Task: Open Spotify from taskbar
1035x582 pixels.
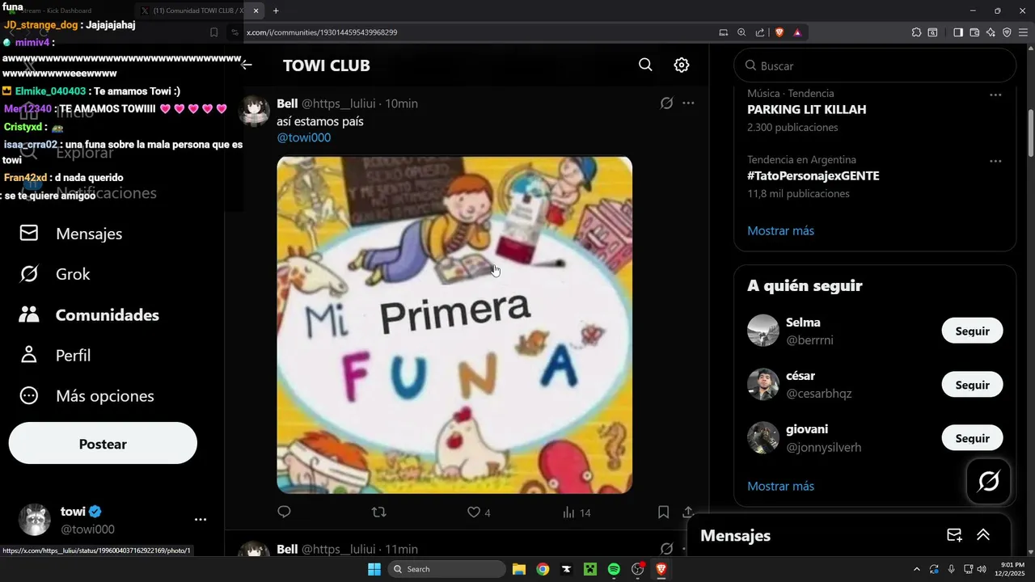Action: pyautogui.click(x=614, y=569)
